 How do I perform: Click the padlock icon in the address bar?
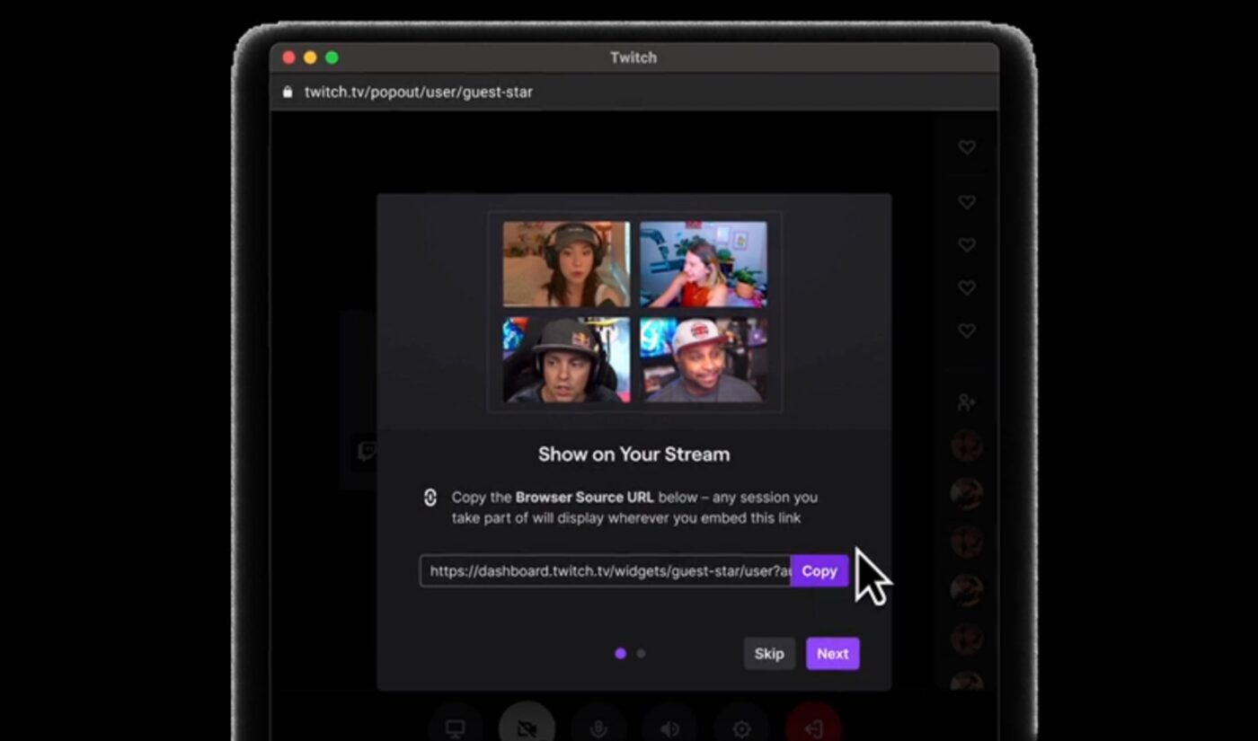pyautogui.click(x=287, y=92)
